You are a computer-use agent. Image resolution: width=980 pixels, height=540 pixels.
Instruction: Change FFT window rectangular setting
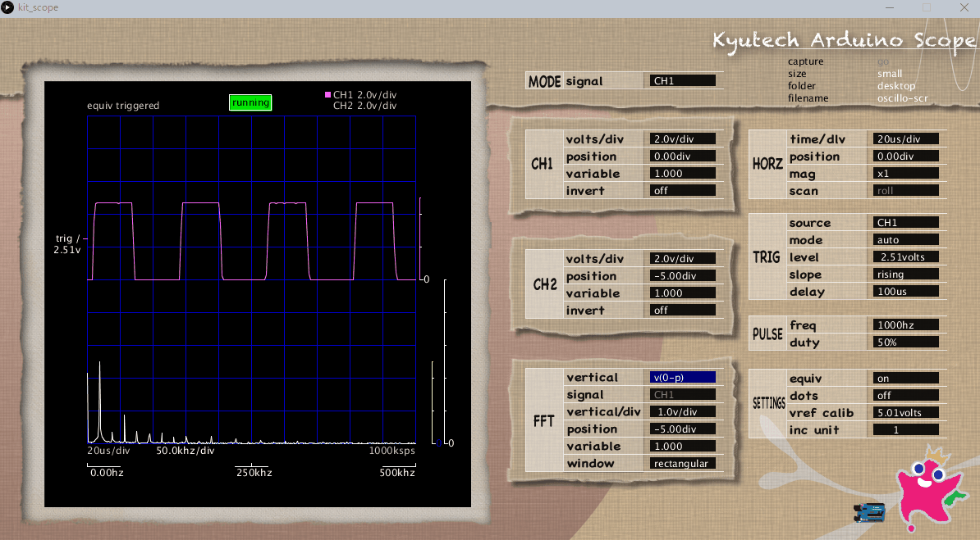[x=683, y=463]
